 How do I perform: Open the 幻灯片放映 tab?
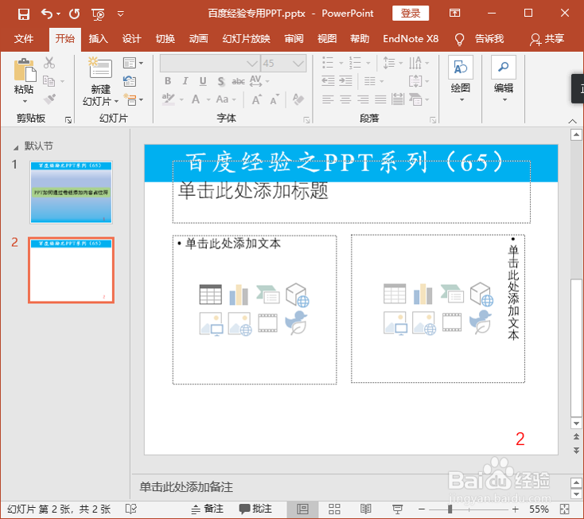[x=246, y=39]
